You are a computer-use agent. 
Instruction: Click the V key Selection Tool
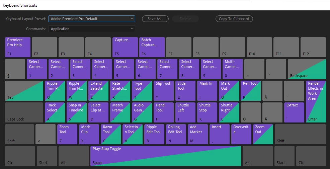[x=133, y=134]
